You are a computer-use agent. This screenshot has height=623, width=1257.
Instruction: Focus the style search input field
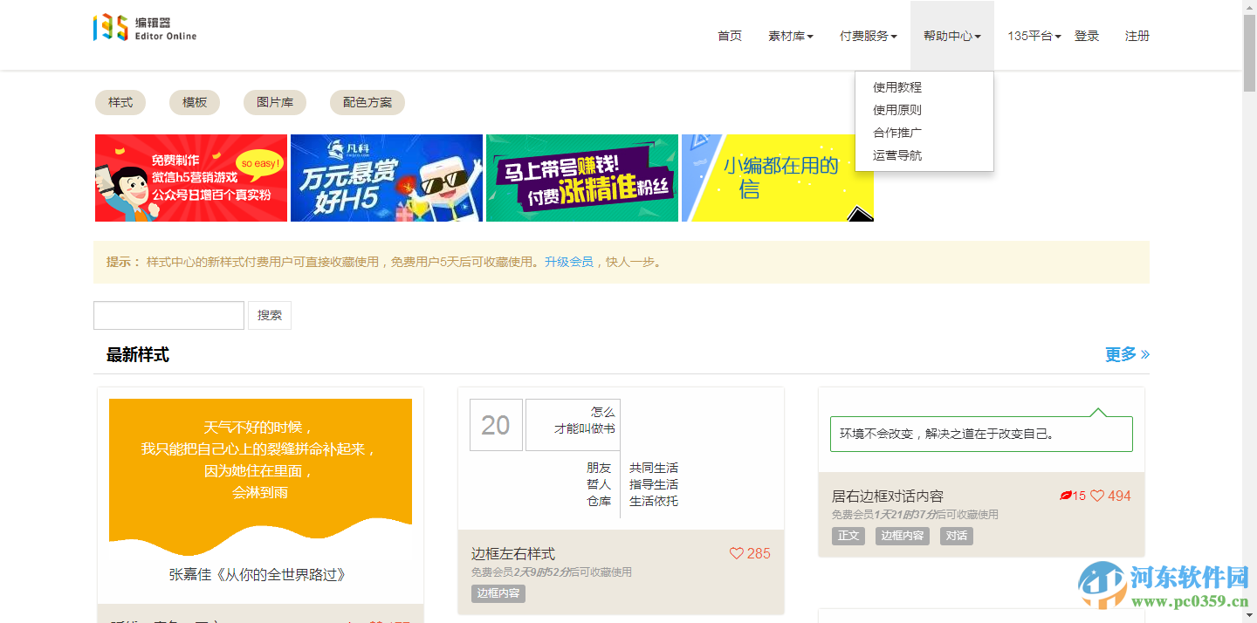click(168, 315)
